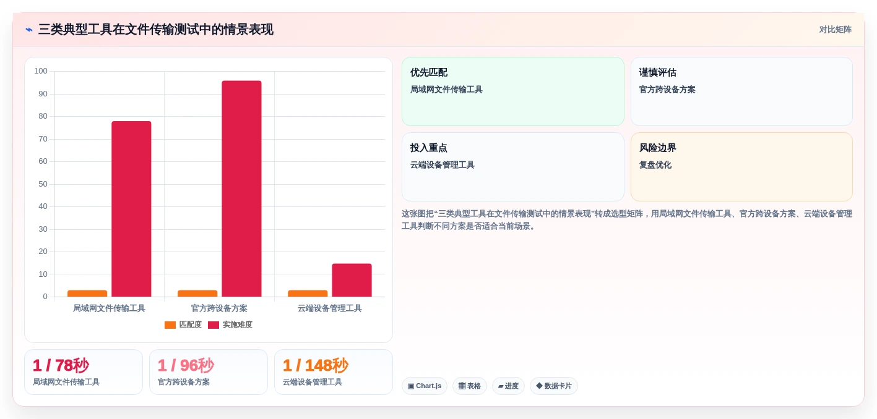Click the chart title 三类典型工具在文件传输测试中的情景表现
877x419 pixels.
[x=156, y=30]
